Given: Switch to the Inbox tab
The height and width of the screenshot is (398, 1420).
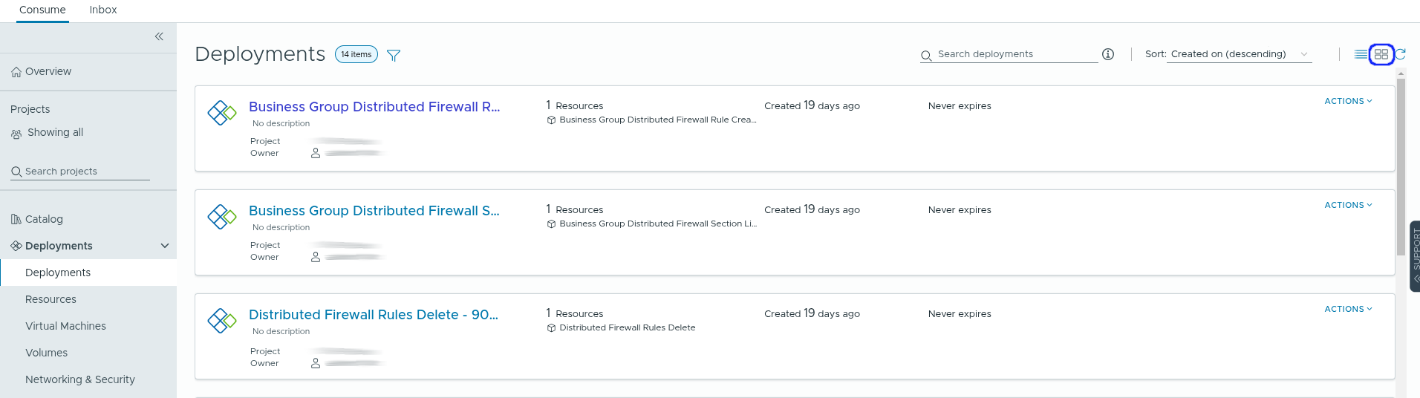Looking at the screenshot, I should click(x=103, y=10).
